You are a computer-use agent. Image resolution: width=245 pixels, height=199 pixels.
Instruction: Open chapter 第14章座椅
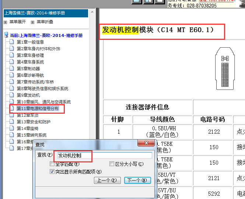pos(28,128)
